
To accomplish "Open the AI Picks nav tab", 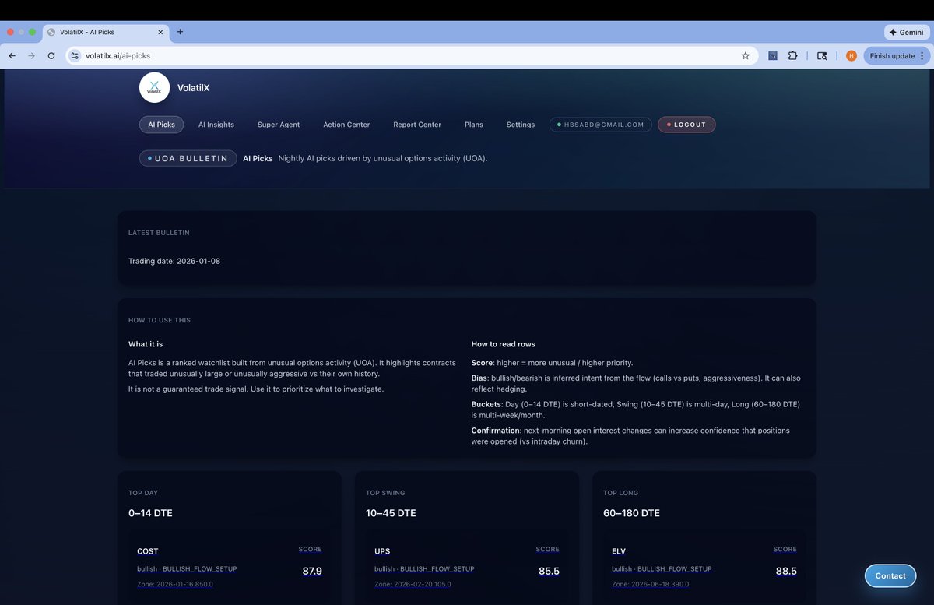I will click(x=162, y=125).
